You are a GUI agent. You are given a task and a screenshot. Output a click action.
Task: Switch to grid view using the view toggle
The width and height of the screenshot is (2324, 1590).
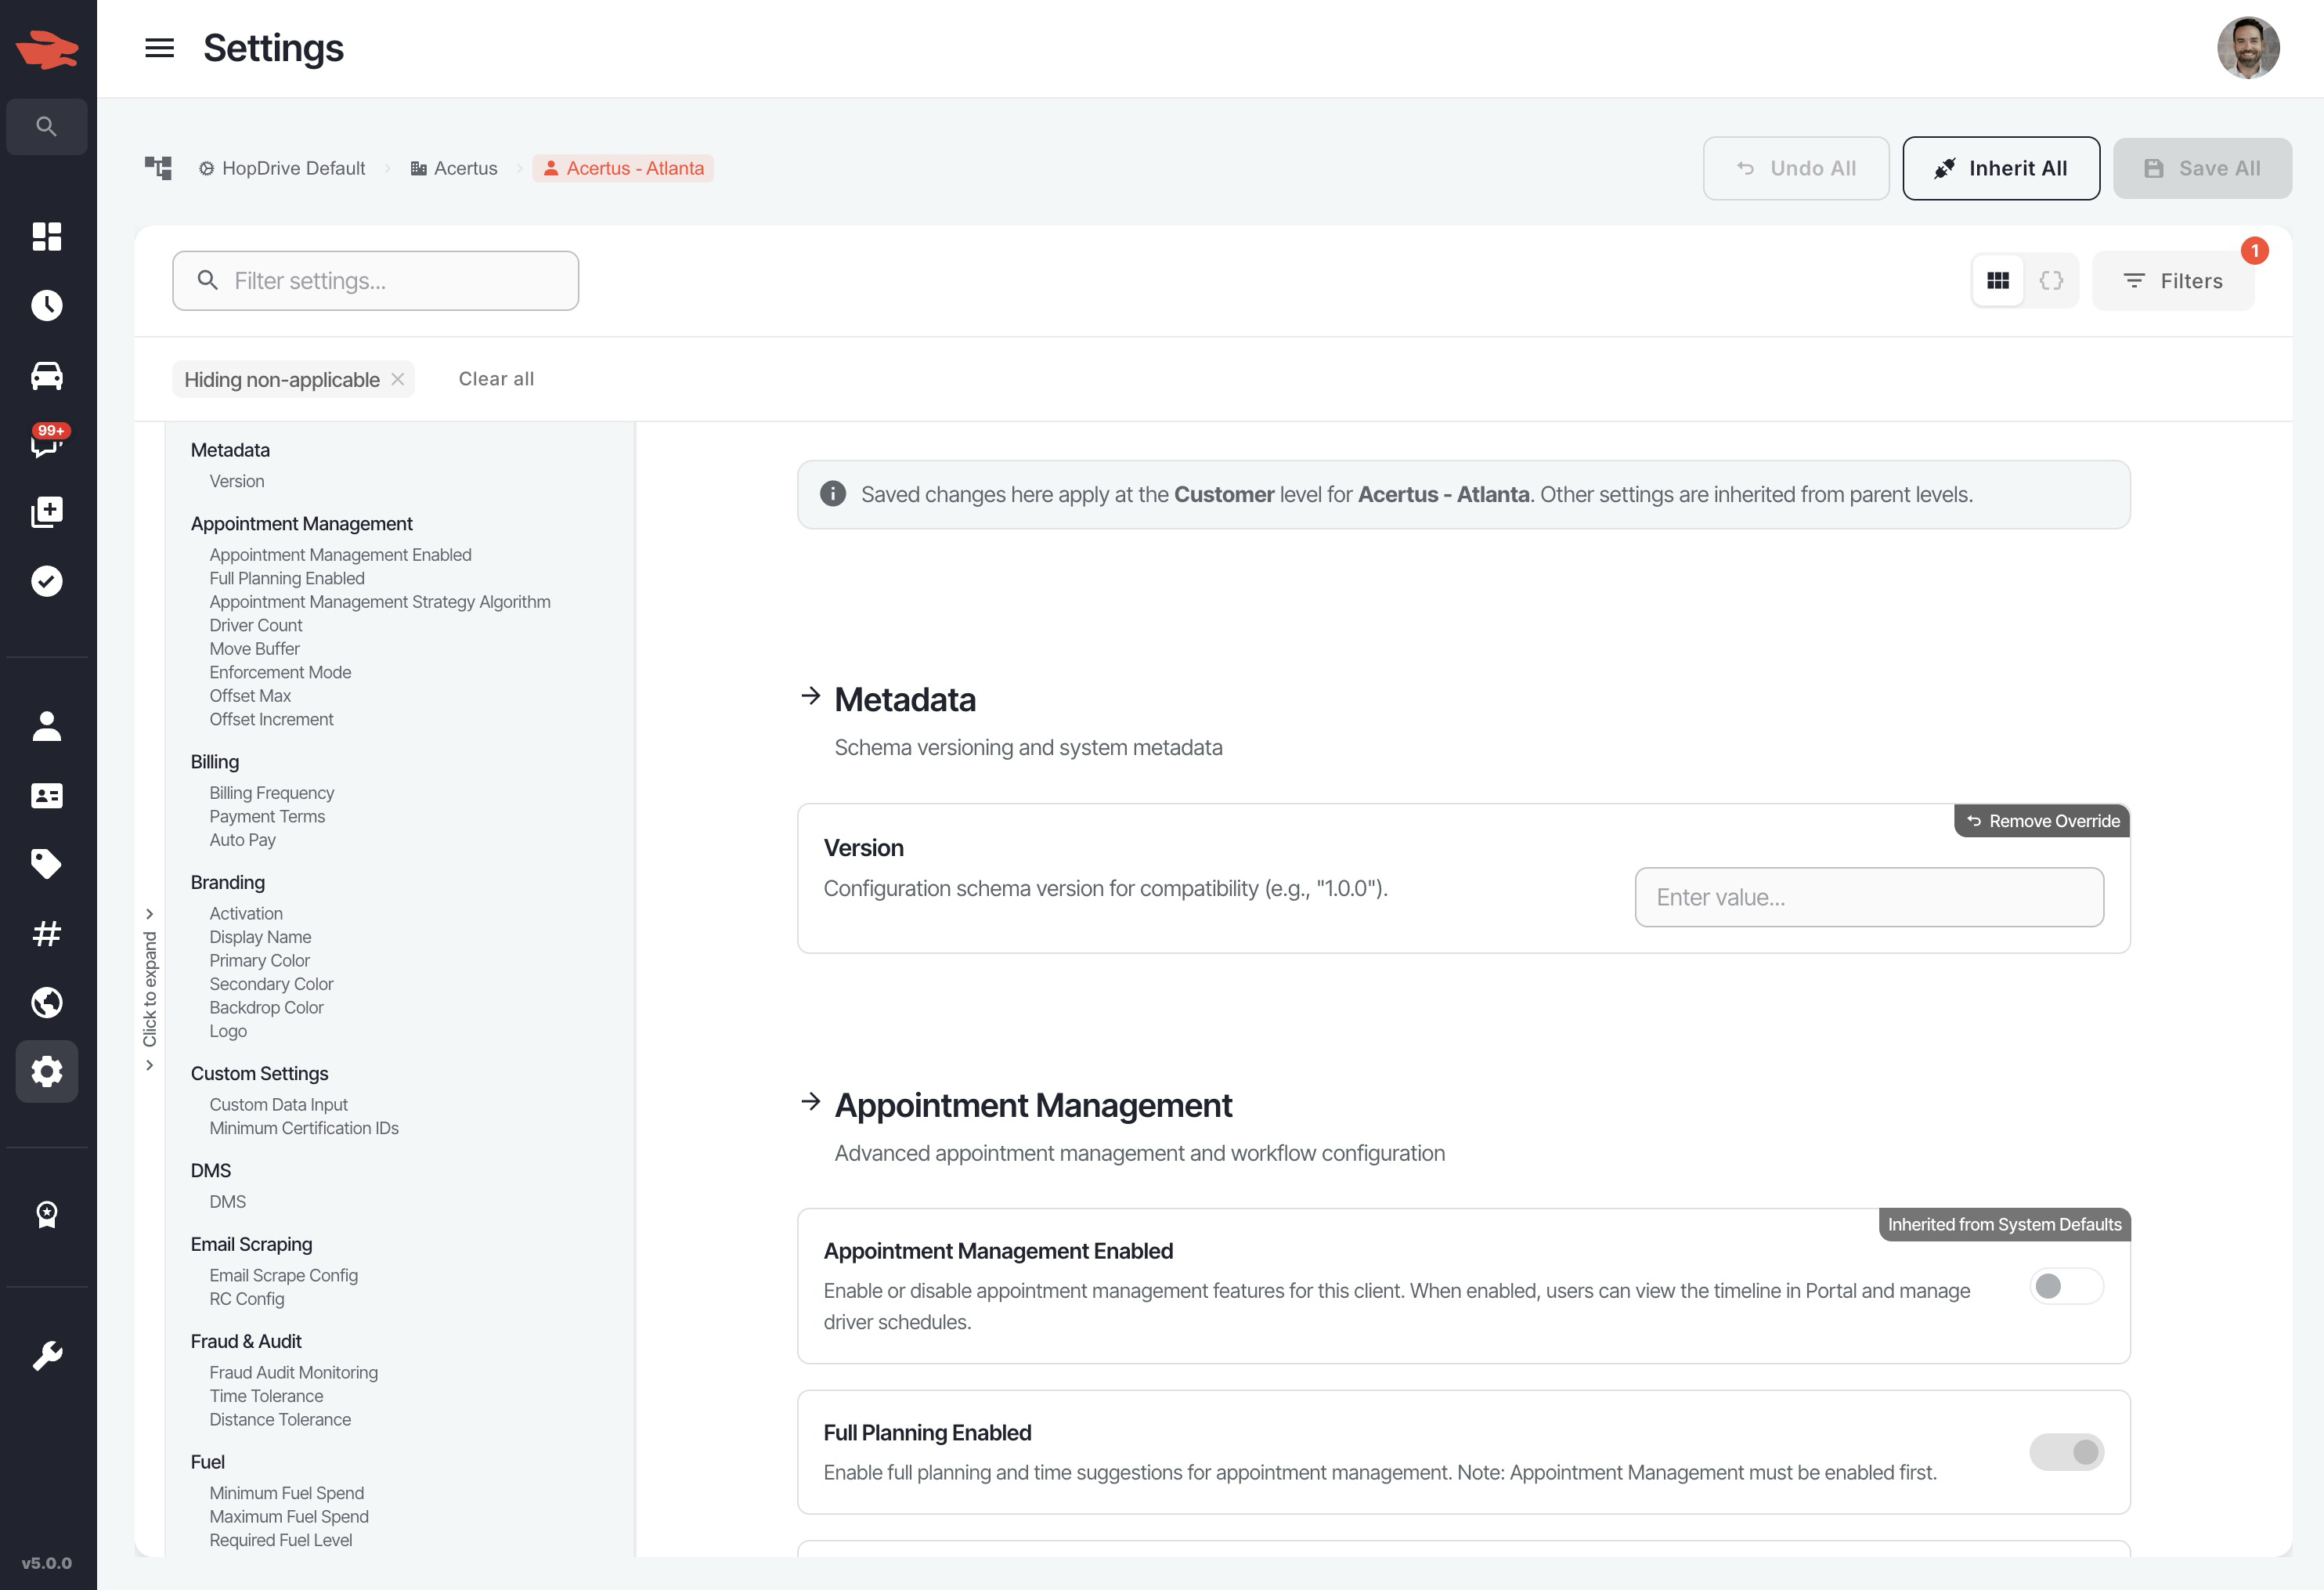tap(1998, 280)
